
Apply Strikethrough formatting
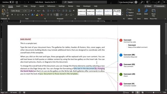point(23,15)
